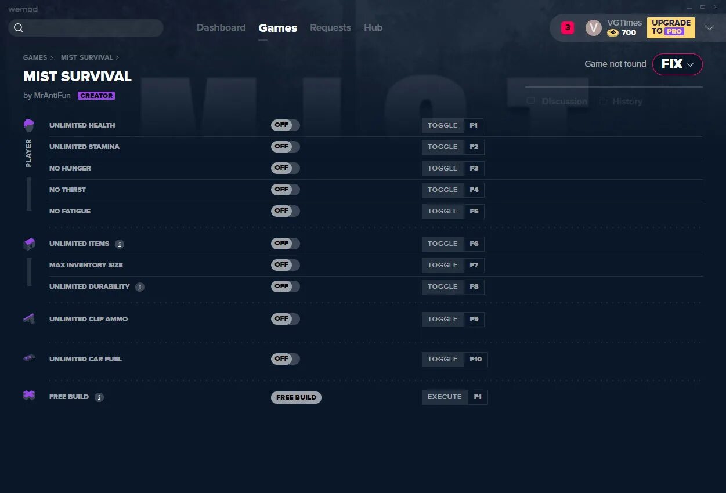
Task: Click the VGTimes username text
Action: coord(624,23)
